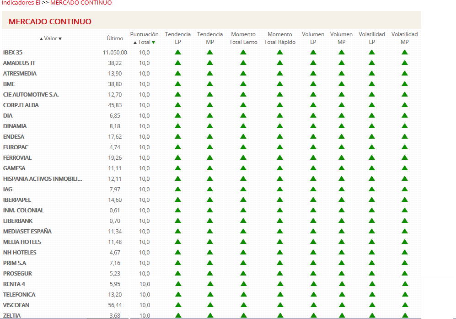The image size is (456, 319).
Task: Click FERROVIAL Momento Total Lento triangle
Action: tap(243, 157)
